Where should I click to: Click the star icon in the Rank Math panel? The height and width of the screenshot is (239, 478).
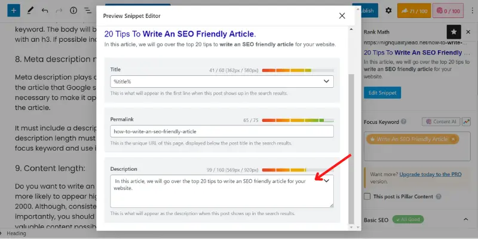[x=454, y=32]
